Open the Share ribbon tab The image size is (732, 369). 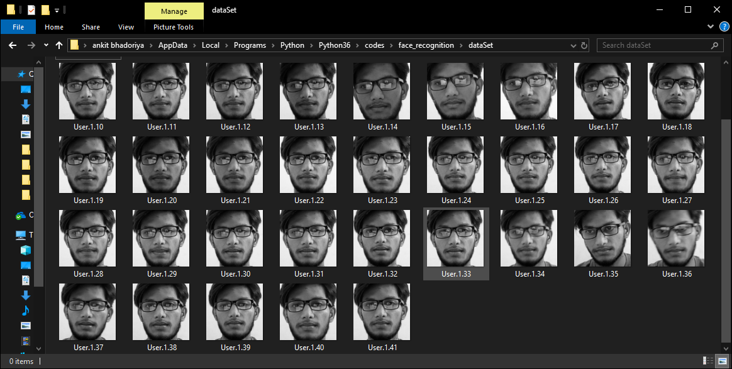91,27
